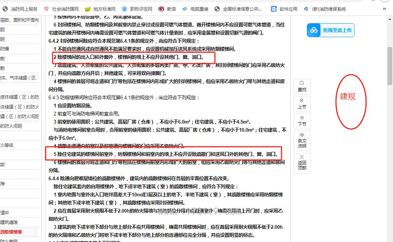The width and height of the screenshot is (393, 242).
Task: Open the 地方标准网 bookmark
Action: click(x=100, y=9)
